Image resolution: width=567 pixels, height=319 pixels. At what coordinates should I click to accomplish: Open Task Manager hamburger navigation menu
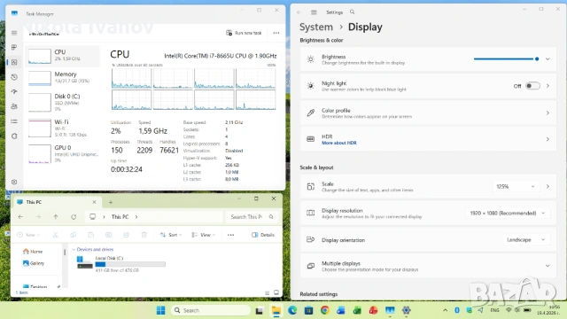[x=14, y=33]
